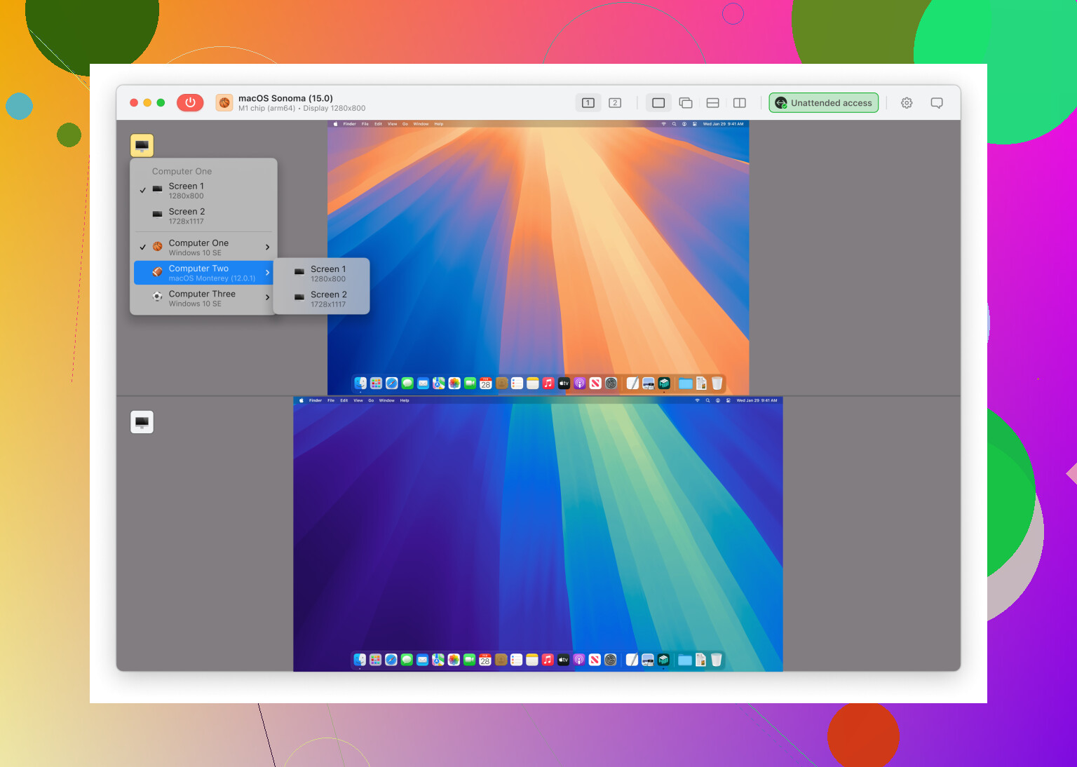Click Wi-Fi icon in lower remote menubar
1077x767 pixels.
click(x=697, y=400)
